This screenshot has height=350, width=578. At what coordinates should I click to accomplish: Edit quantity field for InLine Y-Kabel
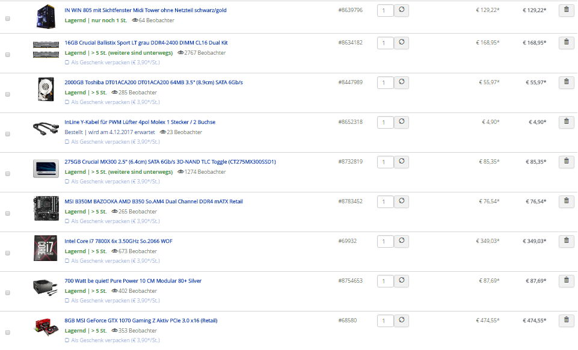coord(386,122)
